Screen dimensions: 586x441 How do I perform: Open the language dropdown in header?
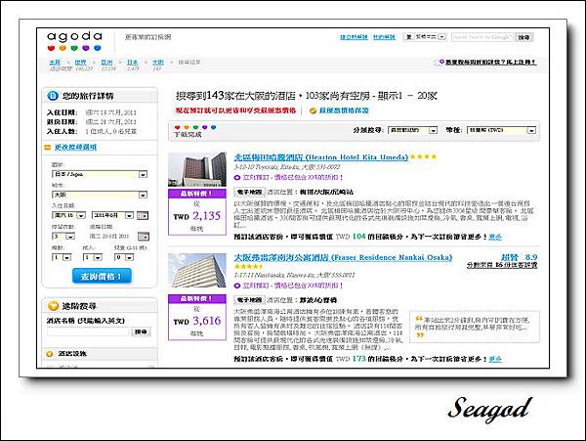pos(425,36)
